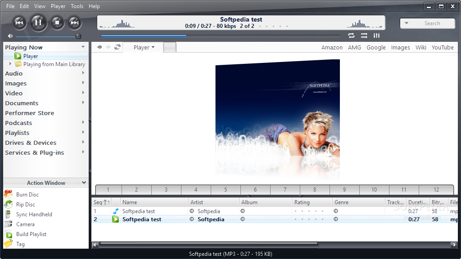Screen dimensions: 461x259
Task: Open the File menu
Action: click(x=10, y=6)
